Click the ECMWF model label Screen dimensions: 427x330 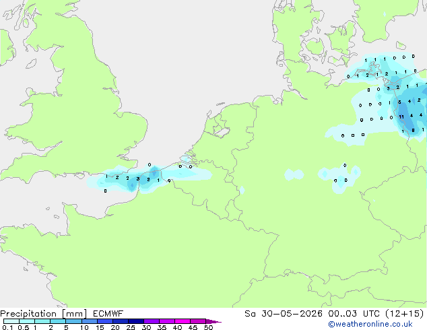coord(108,313)
